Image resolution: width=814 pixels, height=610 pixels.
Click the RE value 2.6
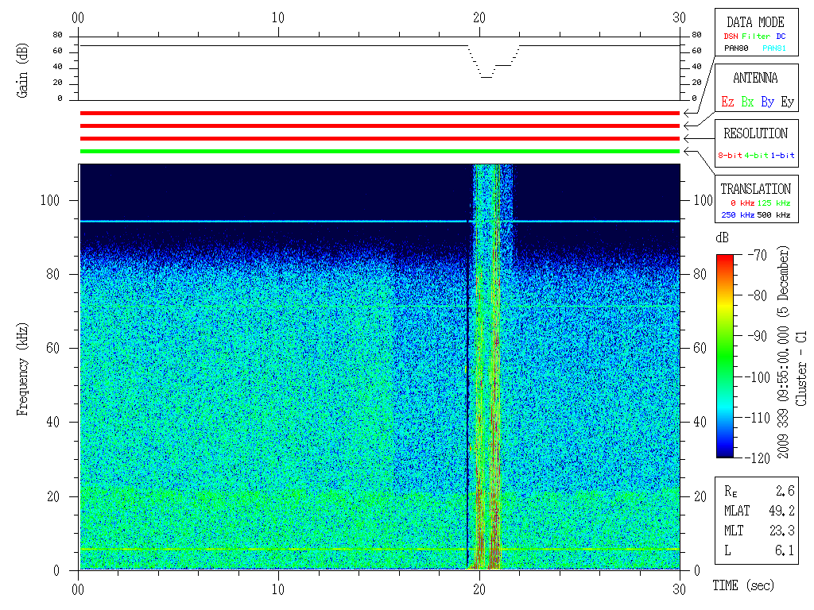click(x=785, y=491)
